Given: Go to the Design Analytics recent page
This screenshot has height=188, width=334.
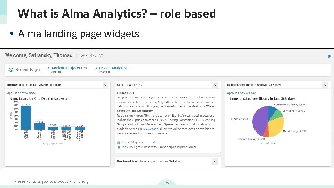Looking at the screenshot, I should (112, 68).
